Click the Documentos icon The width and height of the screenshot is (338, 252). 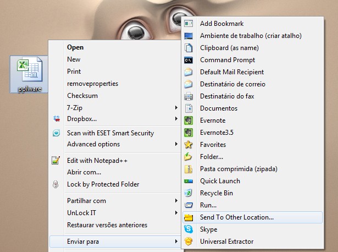(x=189, y=108)
